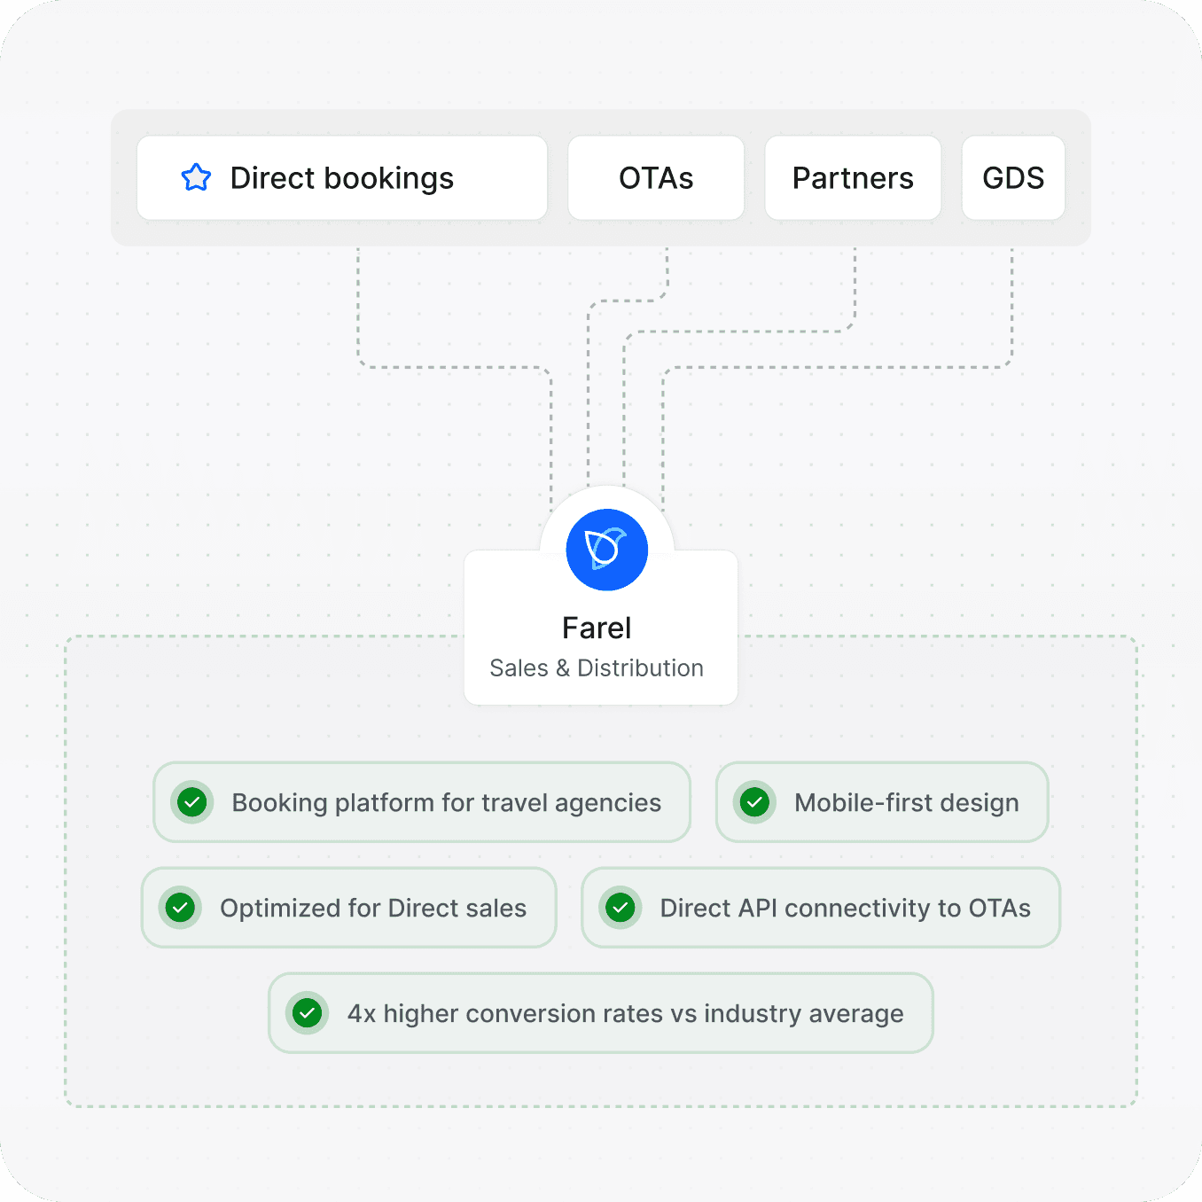Click the Farel title text
Viewport: 1202px width, 1202px height.
click(597, 628)
